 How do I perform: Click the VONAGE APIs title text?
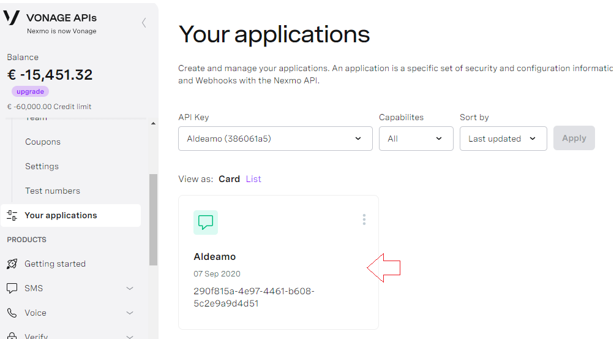pos(61,18)
